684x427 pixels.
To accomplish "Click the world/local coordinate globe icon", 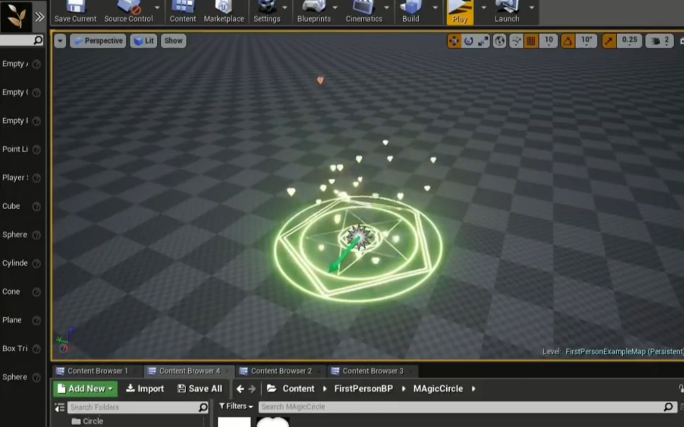I will 500,40.
